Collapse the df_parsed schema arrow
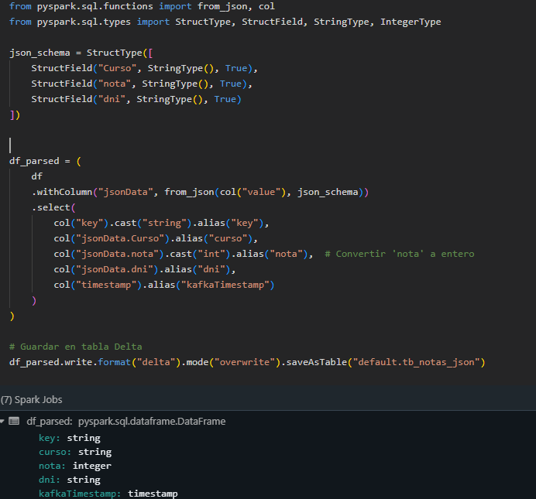 coord(2,422)
